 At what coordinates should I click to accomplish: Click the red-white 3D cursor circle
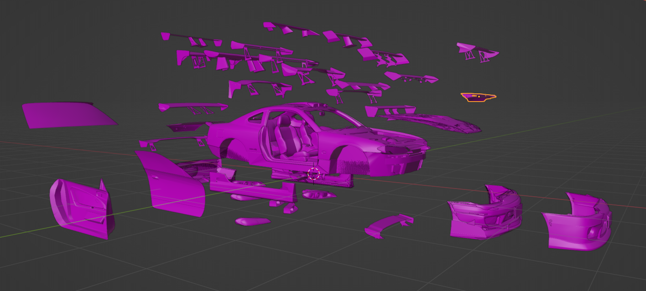pos(314,174)
